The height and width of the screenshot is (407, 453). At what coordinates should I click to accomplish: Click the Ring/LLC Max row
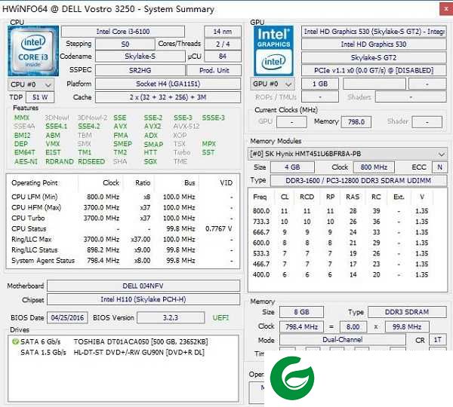(x=123, y=240)
